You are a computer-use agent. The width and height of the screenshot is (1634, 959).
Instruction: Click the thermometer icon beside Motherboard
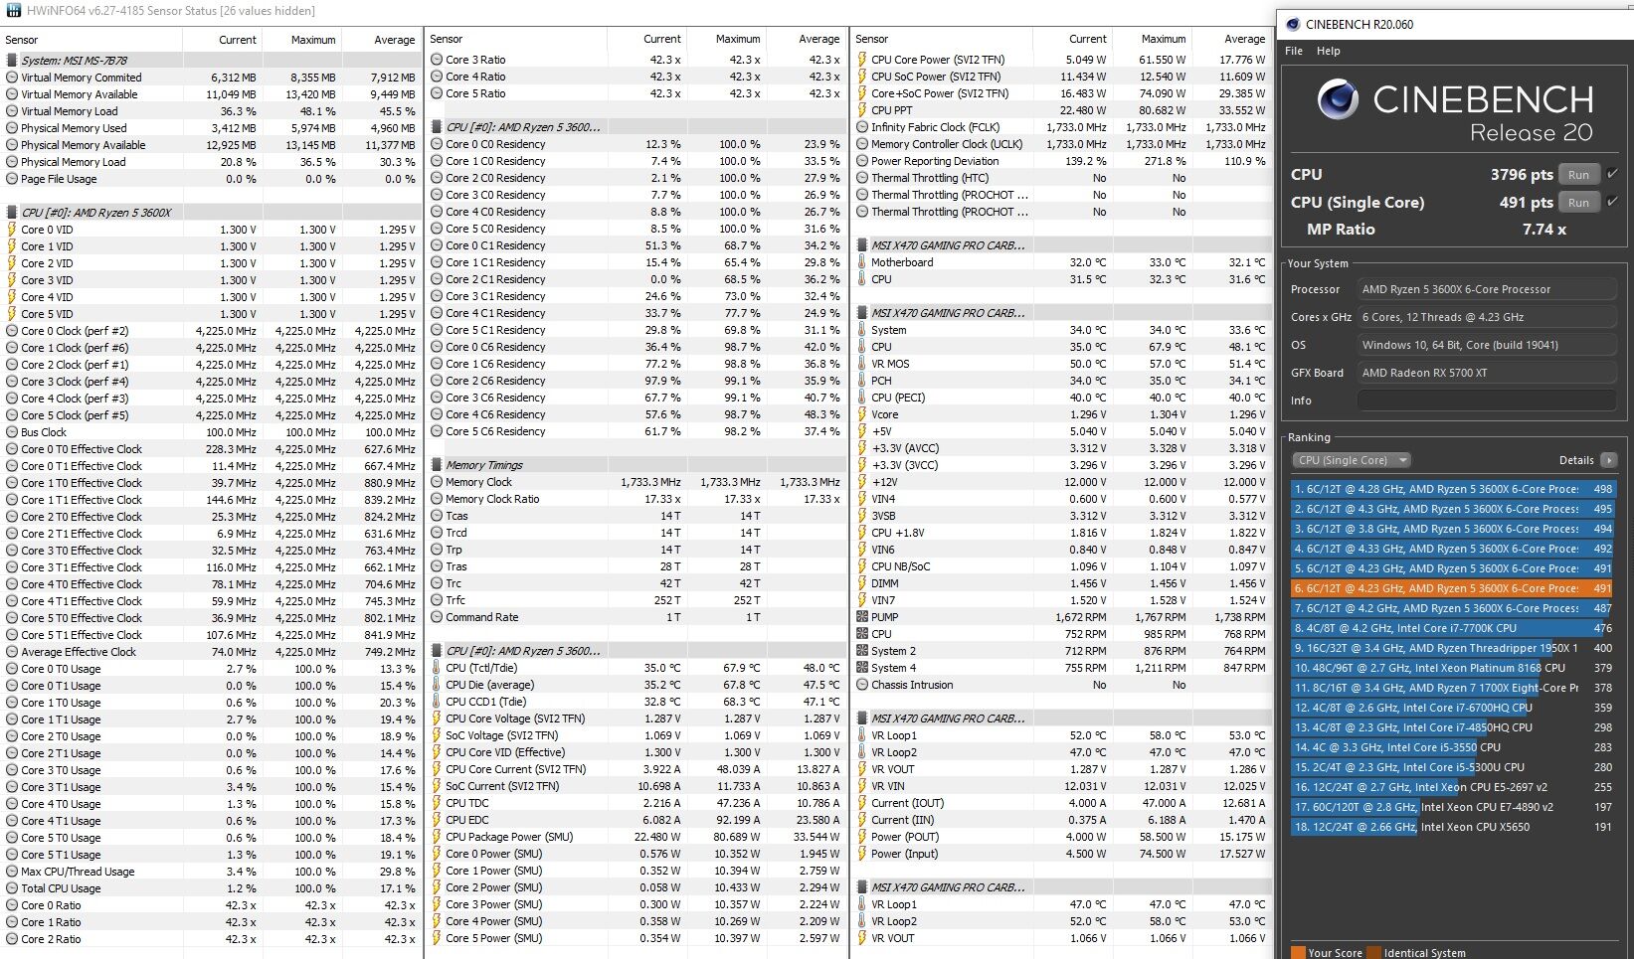[x=862, y=262]
